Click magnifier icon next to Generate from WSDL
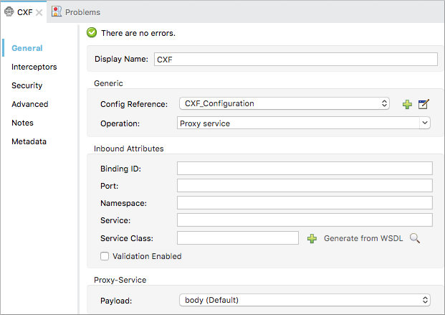Image resolution: width=445 pixels, height=315 pixels. click(x=414, y=238)
